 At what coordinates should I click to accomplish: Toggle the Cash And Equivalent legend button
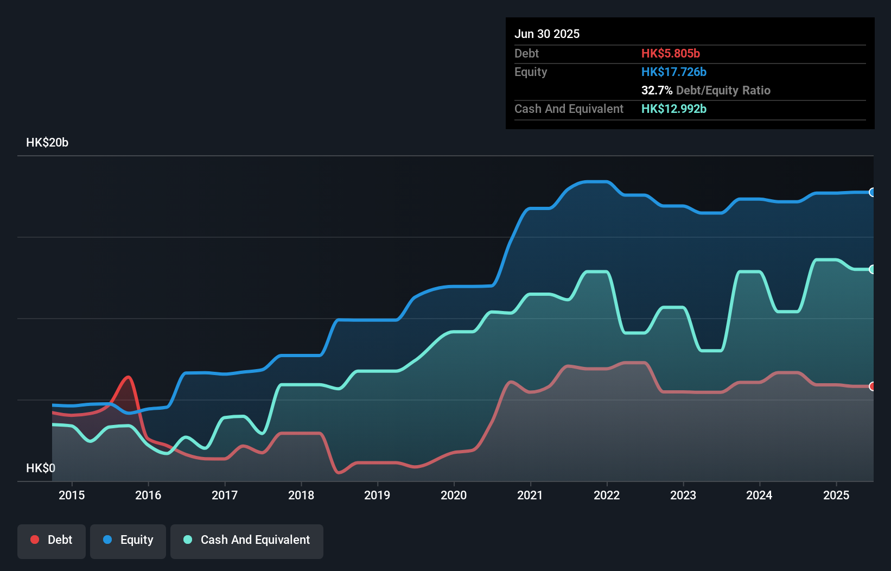coord(247,541)
